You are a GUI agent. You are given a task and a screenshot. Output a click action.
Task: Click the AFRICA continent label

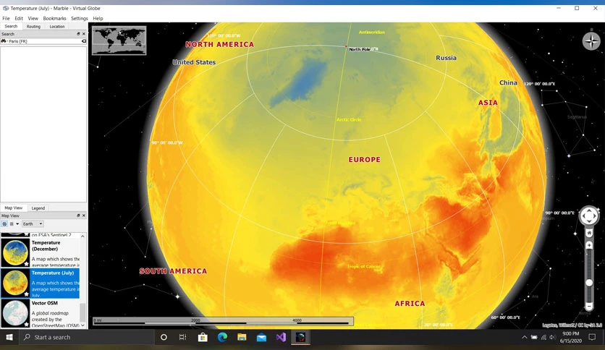click(x=410, y=304)
